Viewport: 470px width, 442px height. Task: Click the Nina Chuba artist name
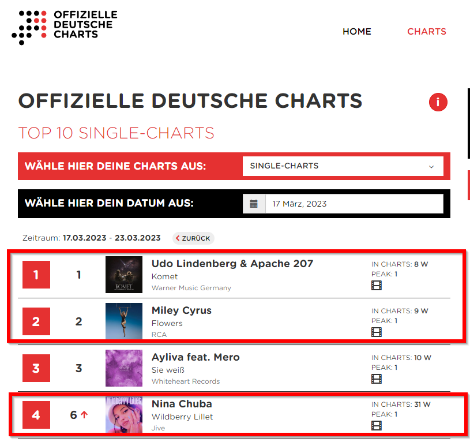click(x=182, y=404)
